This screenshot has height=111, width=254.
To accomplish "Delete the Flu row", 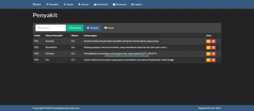I will (213, 60).
